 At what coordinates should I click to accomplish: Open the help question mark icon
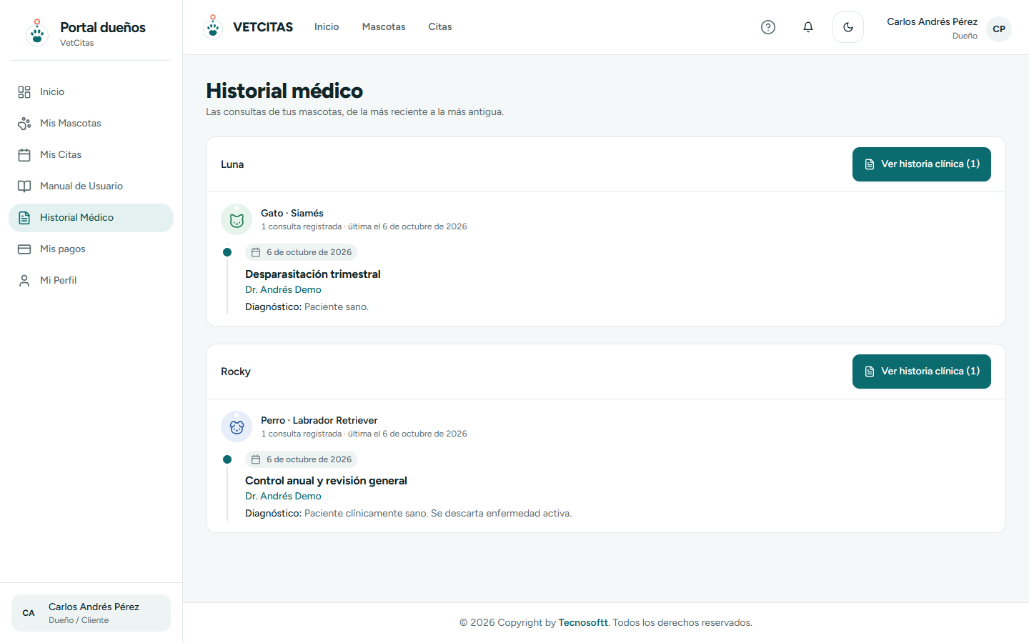pyautogui.click(x=768, y=27)
